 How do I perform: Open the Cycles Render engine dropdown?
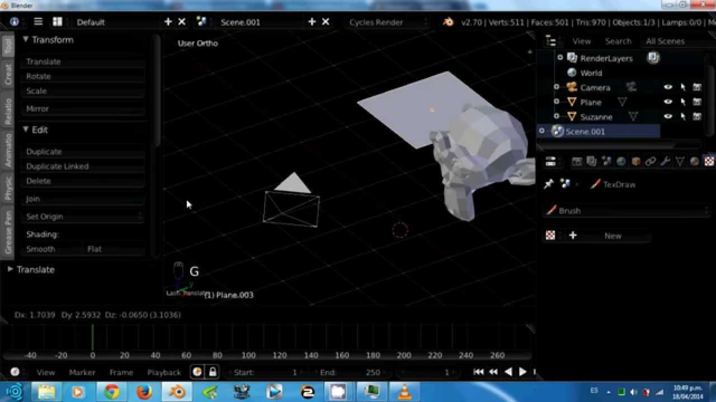pos(387,22)
